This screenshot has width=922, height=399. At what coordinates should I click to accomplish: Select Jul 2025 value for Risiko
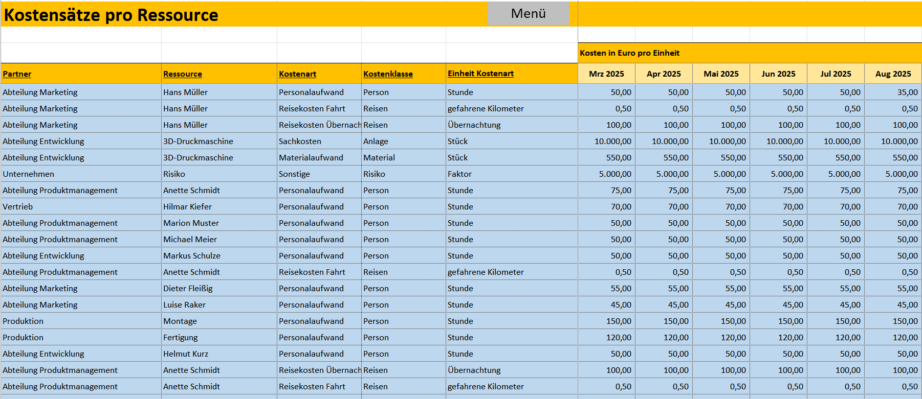[836, 174]
